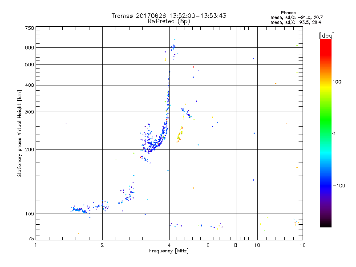Click the red data point just below 500 km

(x=193, y=67)
